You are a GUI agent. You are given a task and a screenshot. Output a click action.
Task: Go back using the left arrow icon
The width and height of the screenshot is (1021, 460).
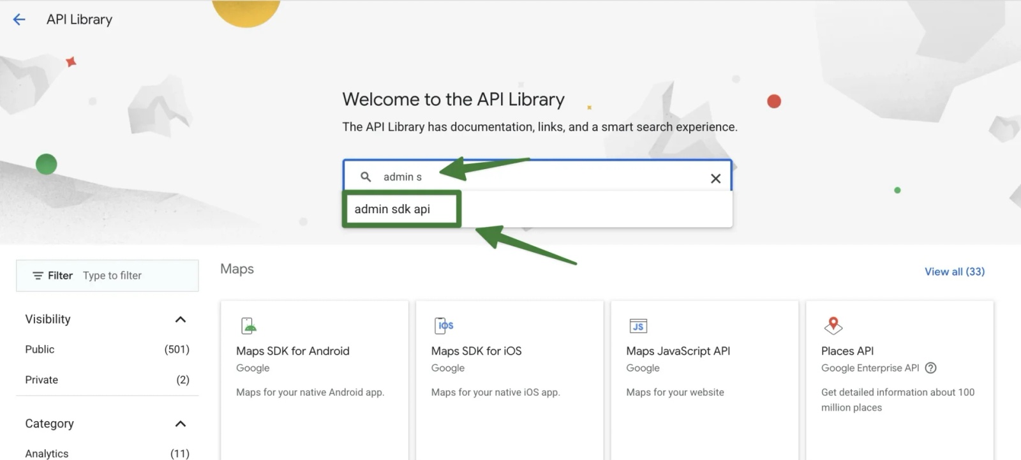pos(19,20)
